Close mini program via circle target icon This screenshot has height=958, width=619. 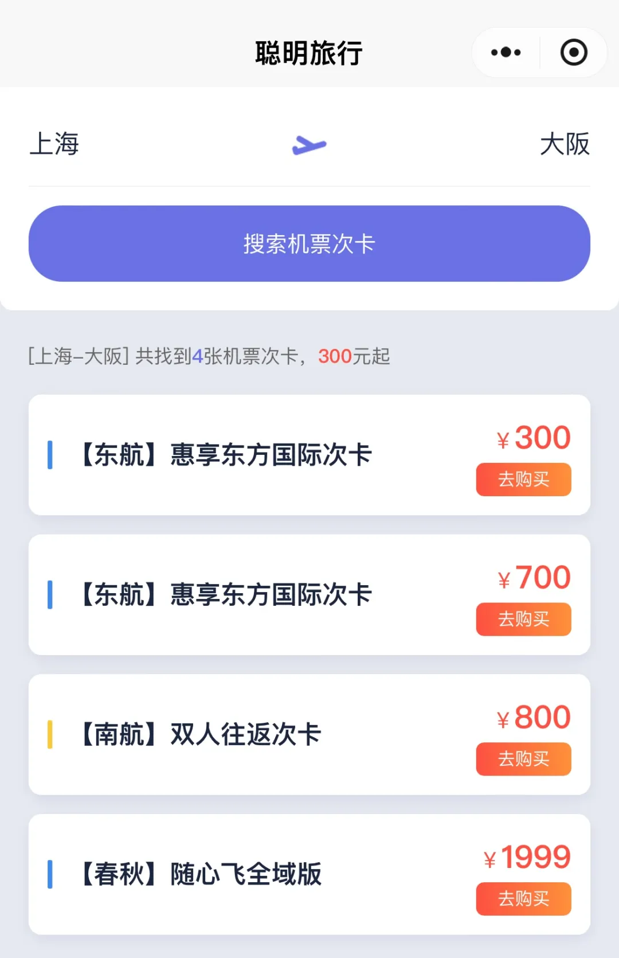pos(573,52)
